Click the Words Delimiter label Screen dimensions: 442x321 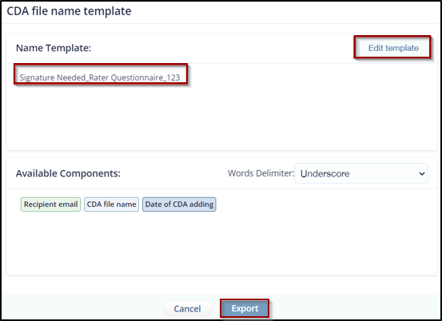pos(261,173)
